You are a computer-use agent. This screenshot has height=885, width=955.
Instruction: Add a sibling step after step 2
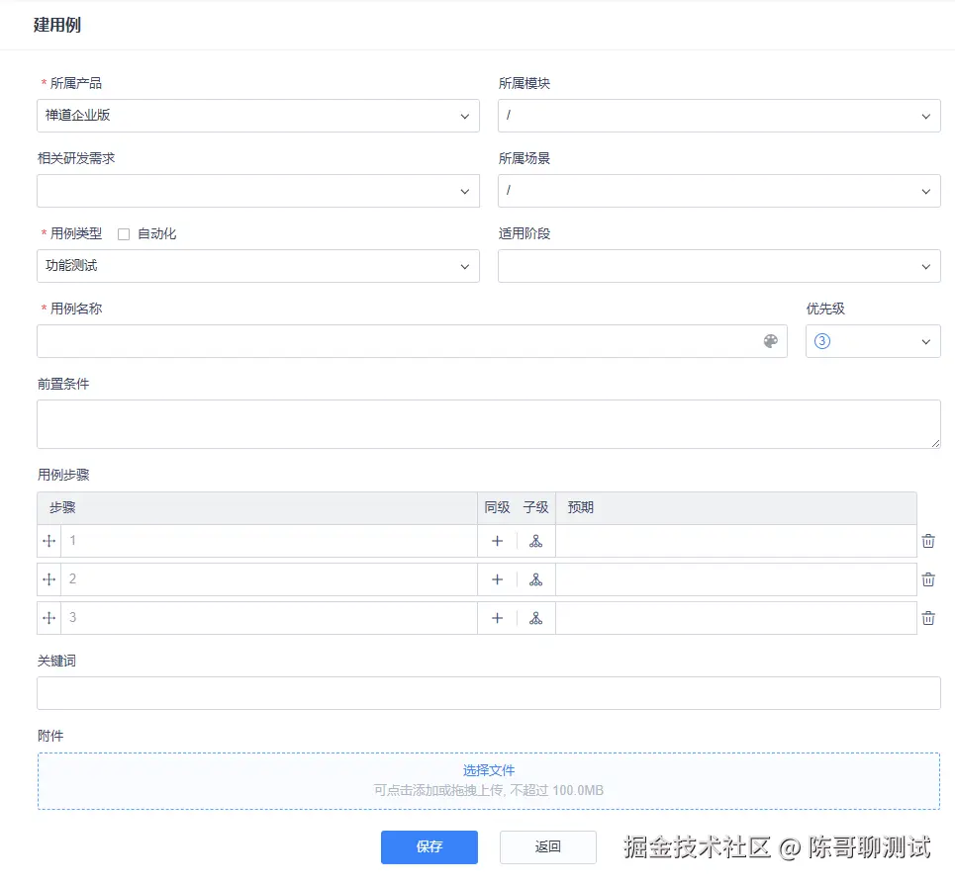point(497,579)
